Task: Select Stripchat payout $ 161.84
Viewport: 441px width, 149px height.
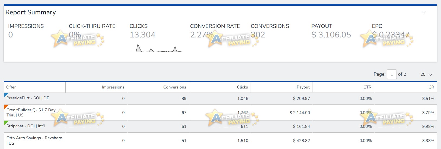Action: 301,126
